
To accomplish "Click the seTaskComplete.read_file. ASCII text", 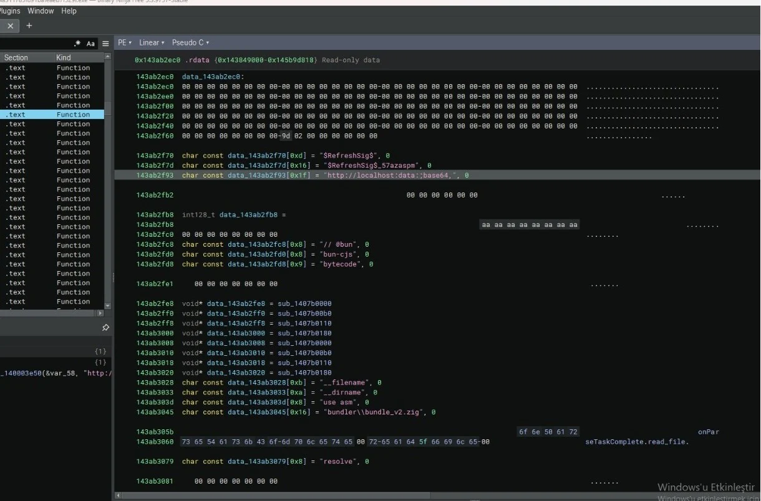I will (x=637, y=442).
